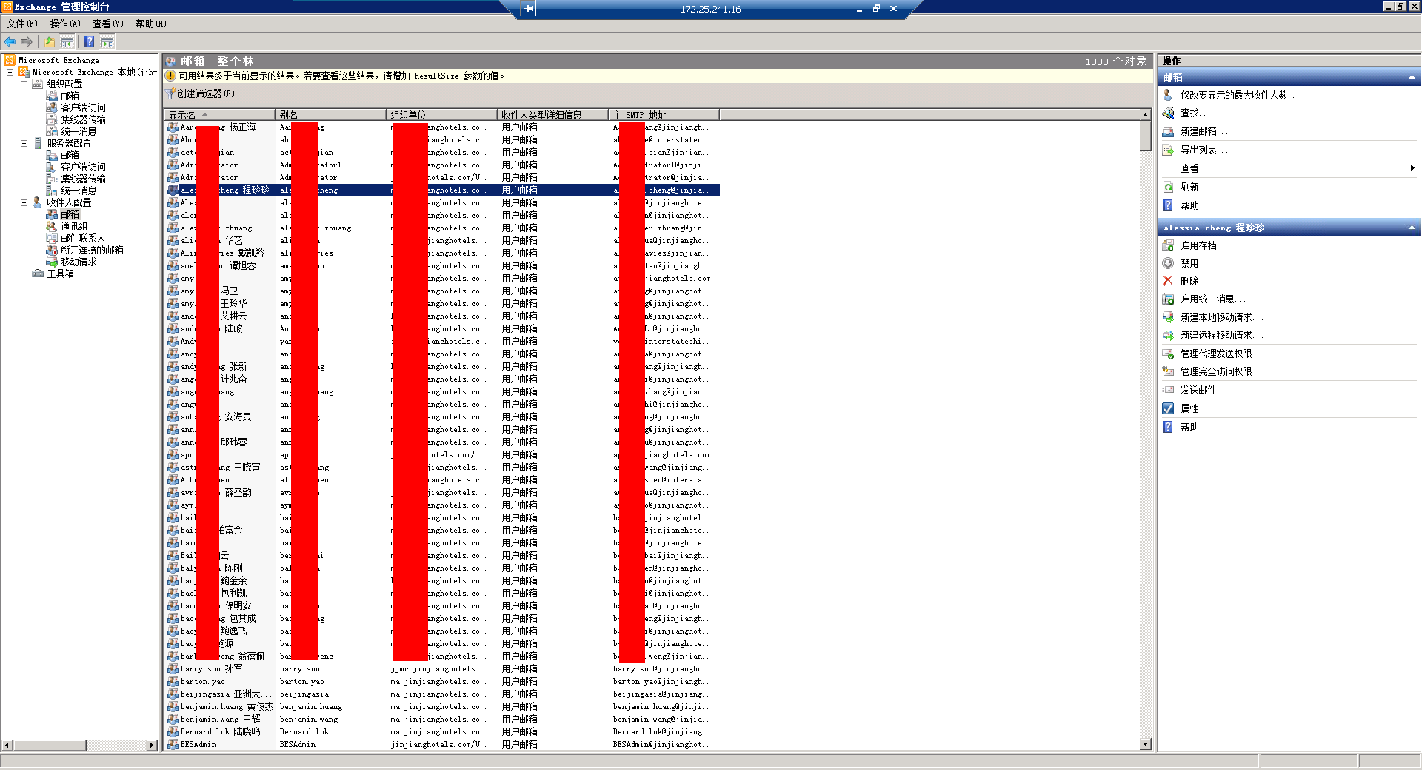Select 移动请求 in the tree

click(x=79, y=262)
